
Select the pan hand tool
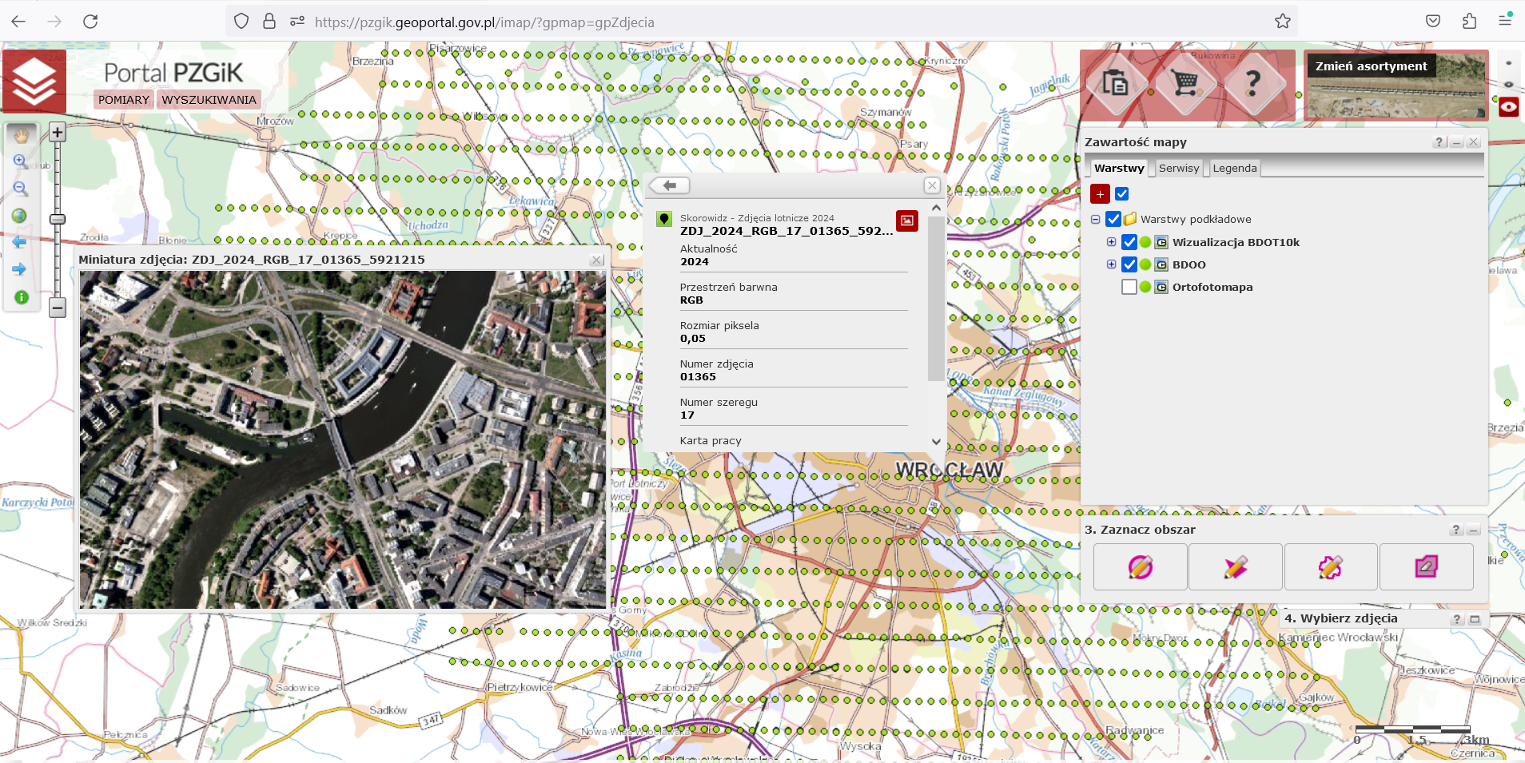tap(21, 135)
